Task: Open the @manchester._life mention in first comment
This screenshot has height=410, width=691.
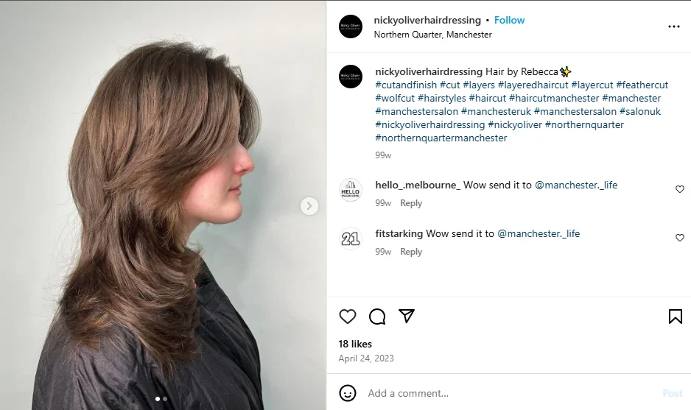Action: click(x=576, y=185)
